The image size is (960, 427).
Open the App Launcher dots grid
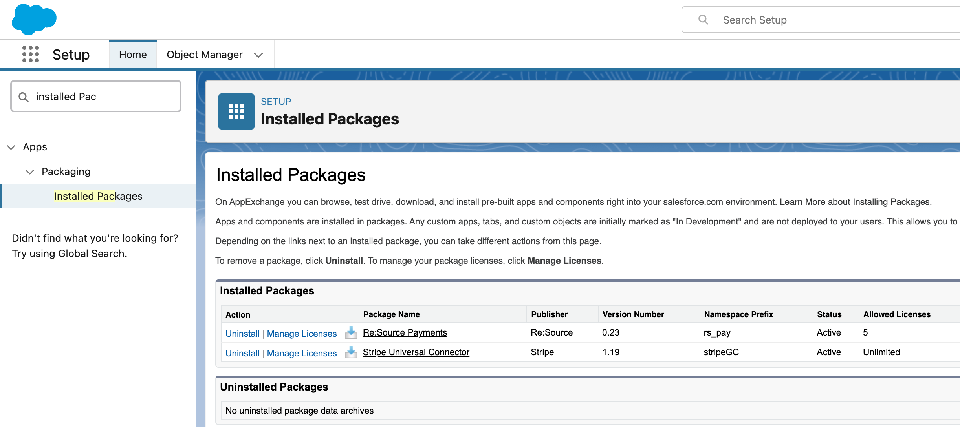pyautogui.click(x=31, y=54)
